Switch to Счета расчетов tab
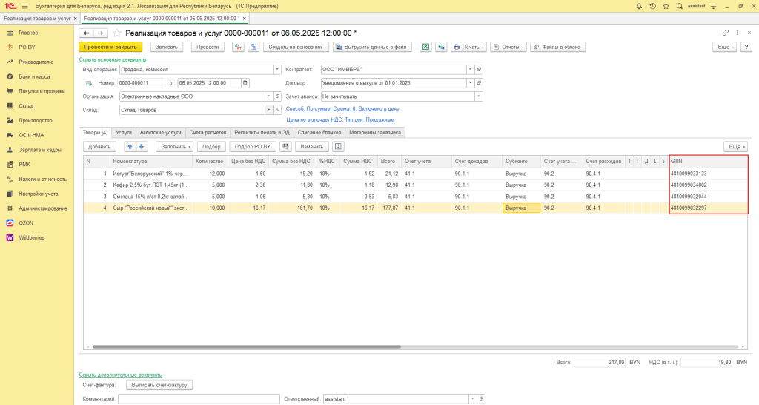The image size is (759, 405). (x=208, y=132)
